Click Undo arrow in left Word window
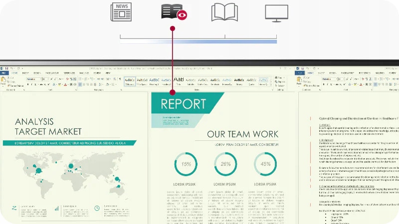 [11, 69]
